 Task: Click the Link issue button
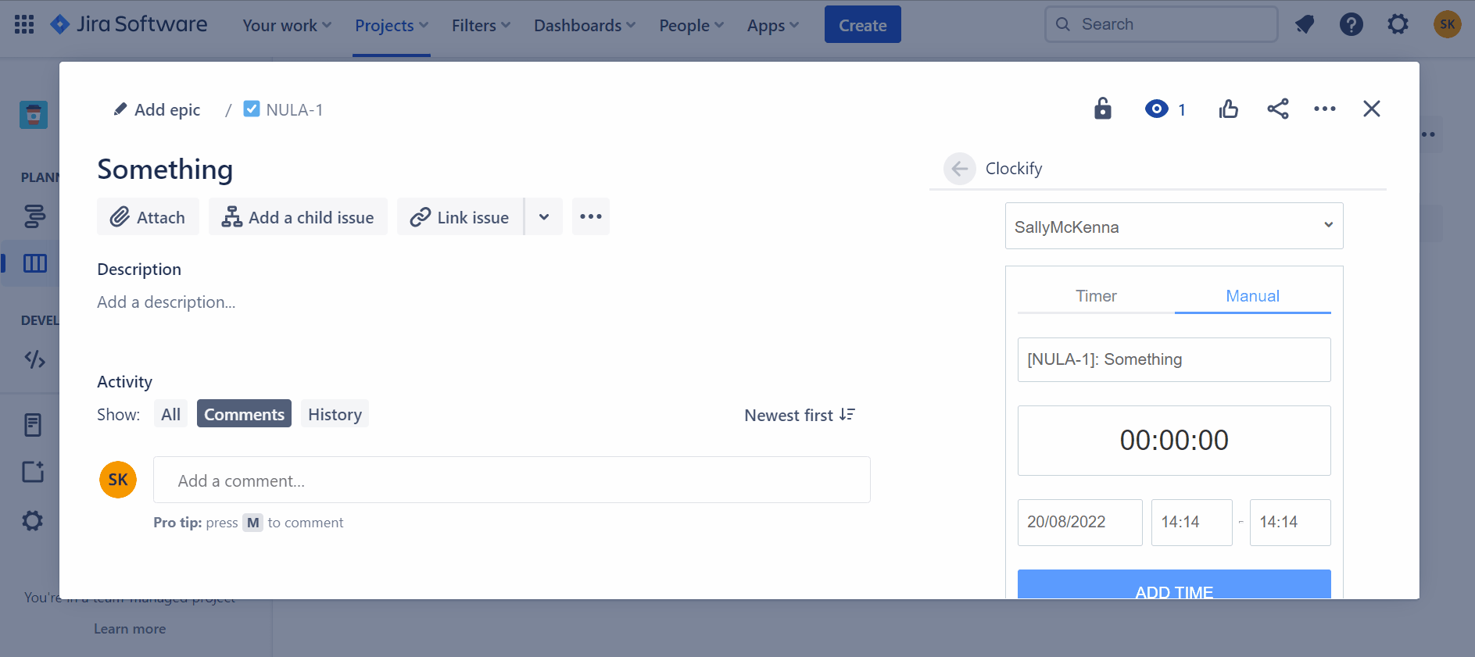point(460,216)
